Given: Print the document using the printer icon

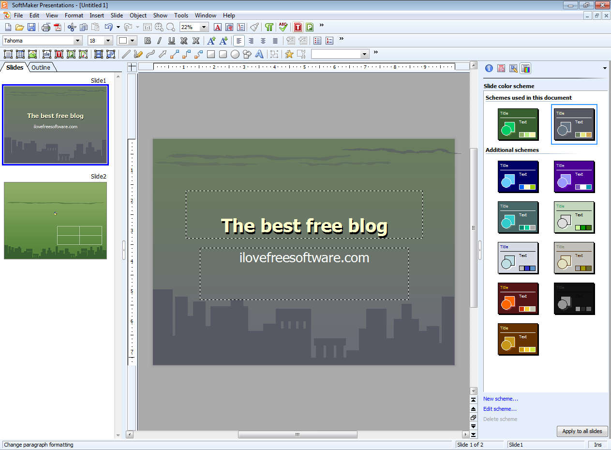Looking at the screenshot, I should (x=46, y=28).
